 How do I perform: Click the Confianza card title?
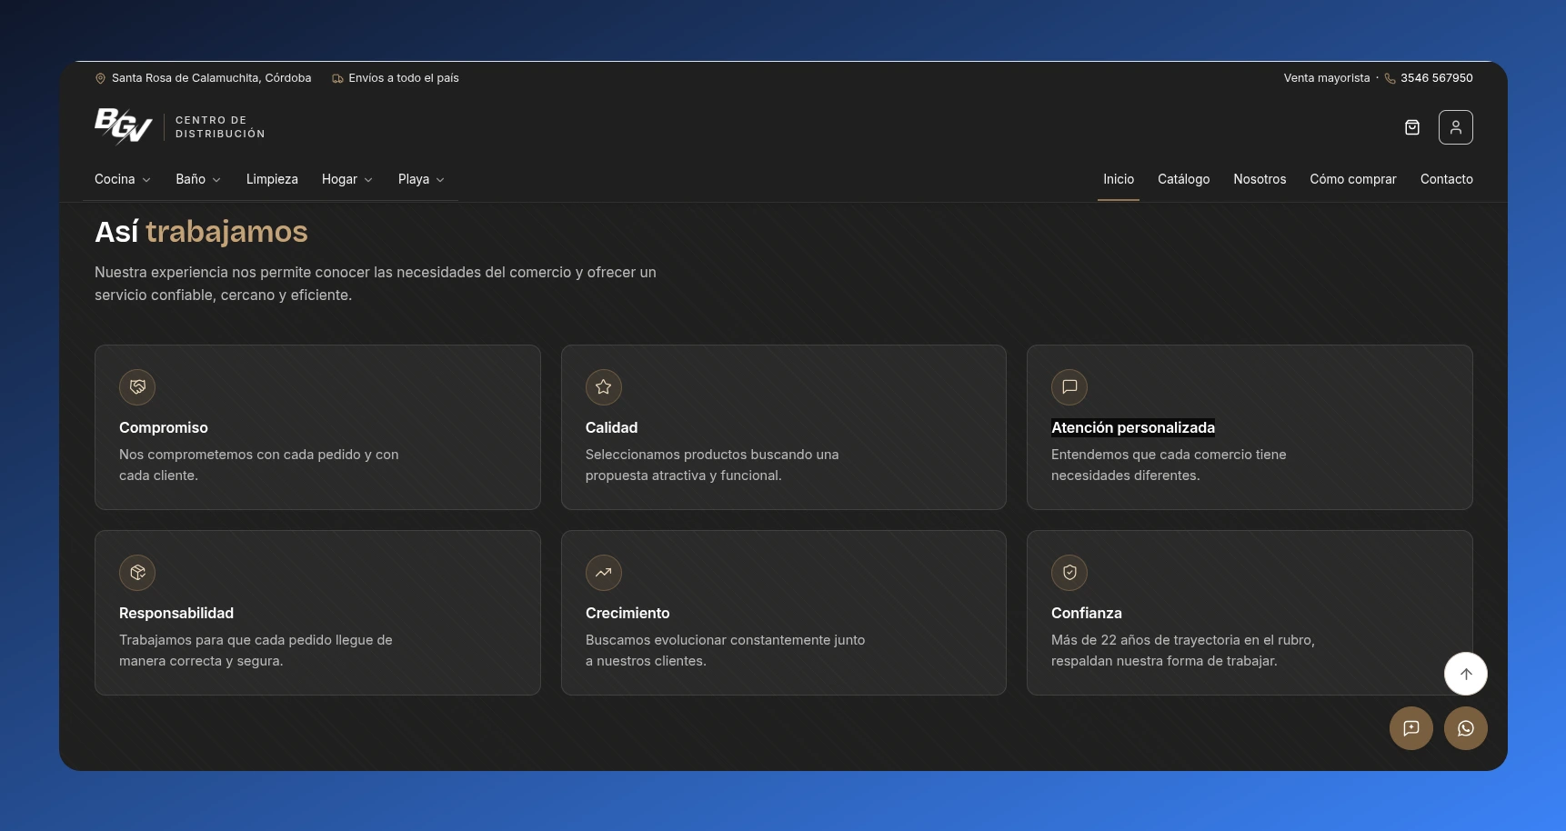tap(1087, 613)
